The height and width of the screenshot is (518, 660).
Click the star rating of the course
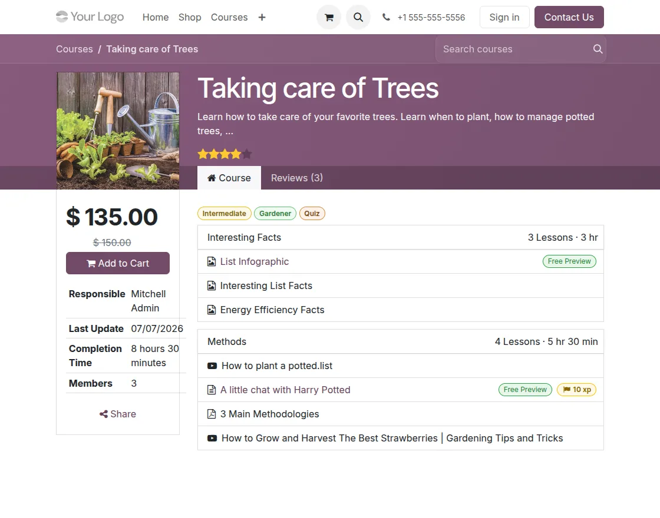[x=225, y=154]
